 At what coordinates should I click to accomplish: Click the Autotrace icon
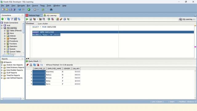point(40,19)
